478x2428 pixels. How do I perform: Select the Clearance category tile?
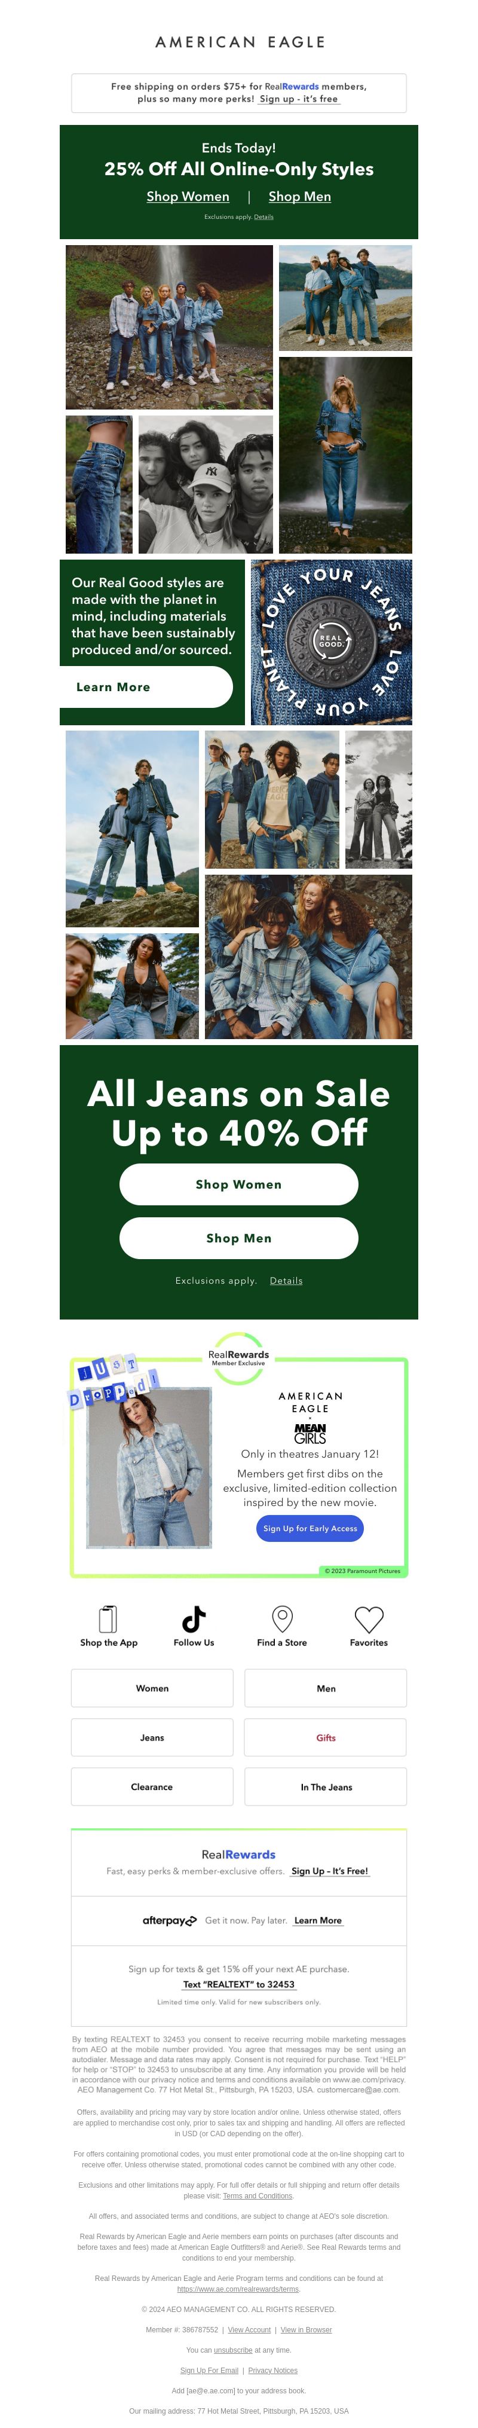pos(152,1786)
